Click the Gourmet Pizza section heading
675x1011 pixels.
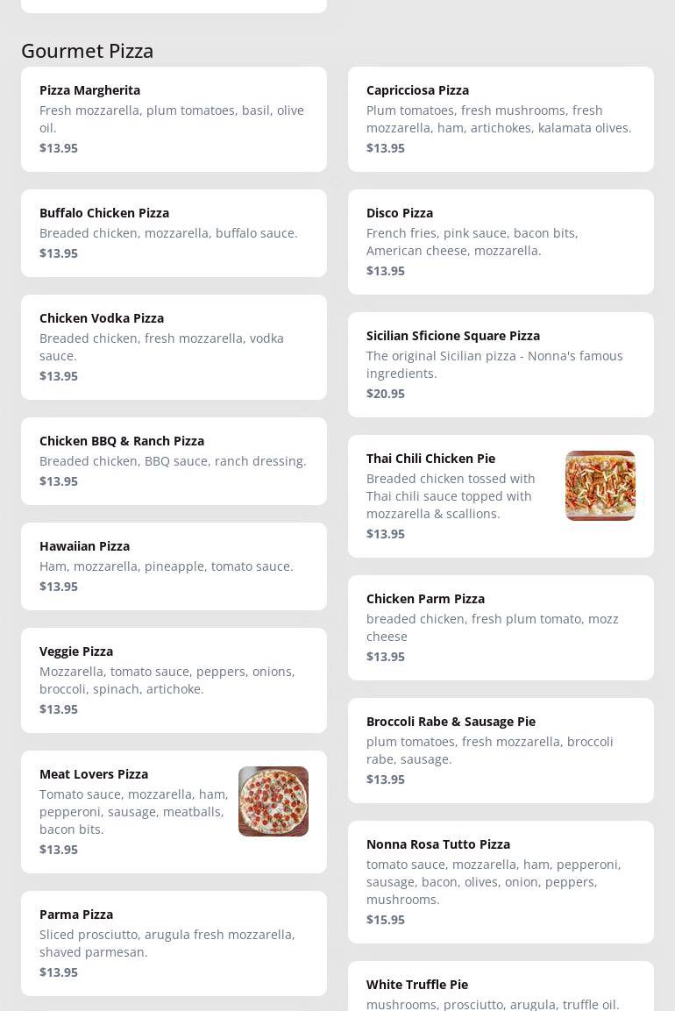pos(88,51)
